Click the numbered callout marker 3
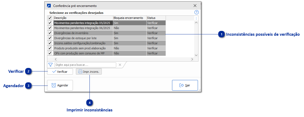This screenshot has width=304, height=117. pos(28,86)
